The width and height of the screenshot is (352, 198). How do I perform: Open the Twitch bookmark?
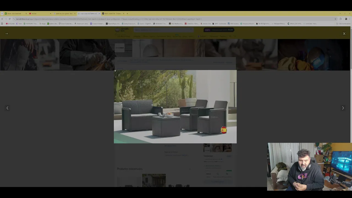pyautogui.click(x=19, y=24)
